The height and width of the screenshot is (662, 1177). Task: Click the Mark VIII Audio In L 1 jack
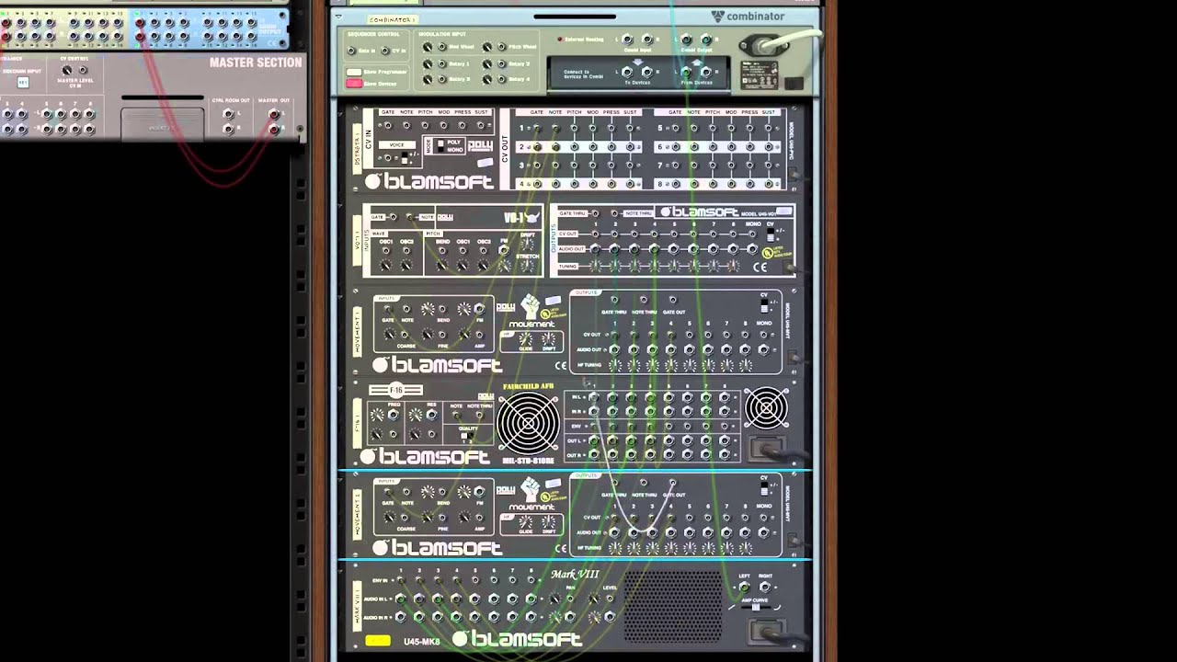click(x=401, y=599)
